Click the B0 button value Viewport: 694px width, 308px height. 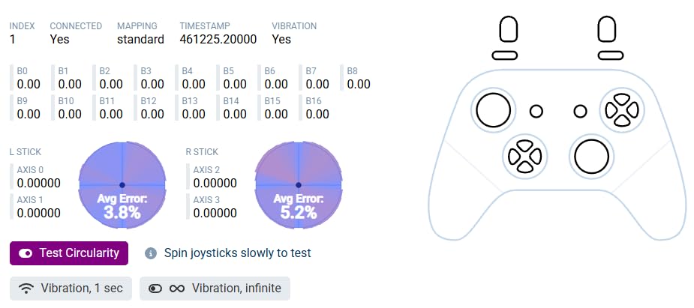[x=29, y=84]
